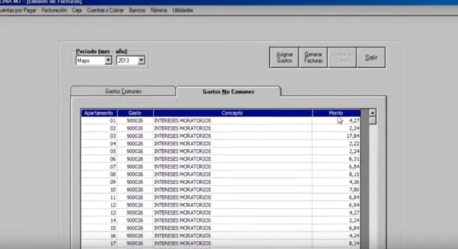Click the Asignar Gastos button

pyautogui.click(x=284, y=57)
